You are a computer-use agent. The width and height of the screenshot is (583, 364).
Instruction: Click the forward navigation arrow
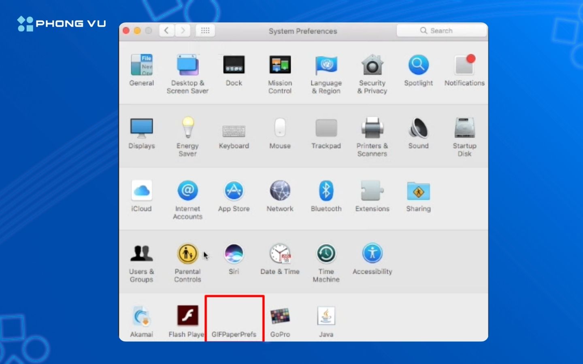[x=183, y=31]
